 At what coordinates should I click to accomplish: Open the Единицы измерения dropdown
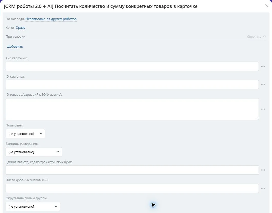click(34, 152)
